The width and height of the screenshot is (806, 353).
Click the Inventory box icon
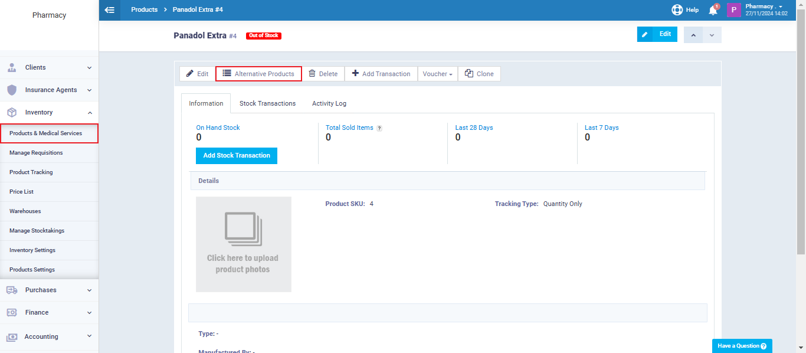[12, 112]
